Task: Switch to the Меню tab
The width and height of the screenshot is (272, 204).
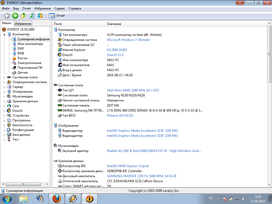Action: pyautogui.click(x=7, y=23)
